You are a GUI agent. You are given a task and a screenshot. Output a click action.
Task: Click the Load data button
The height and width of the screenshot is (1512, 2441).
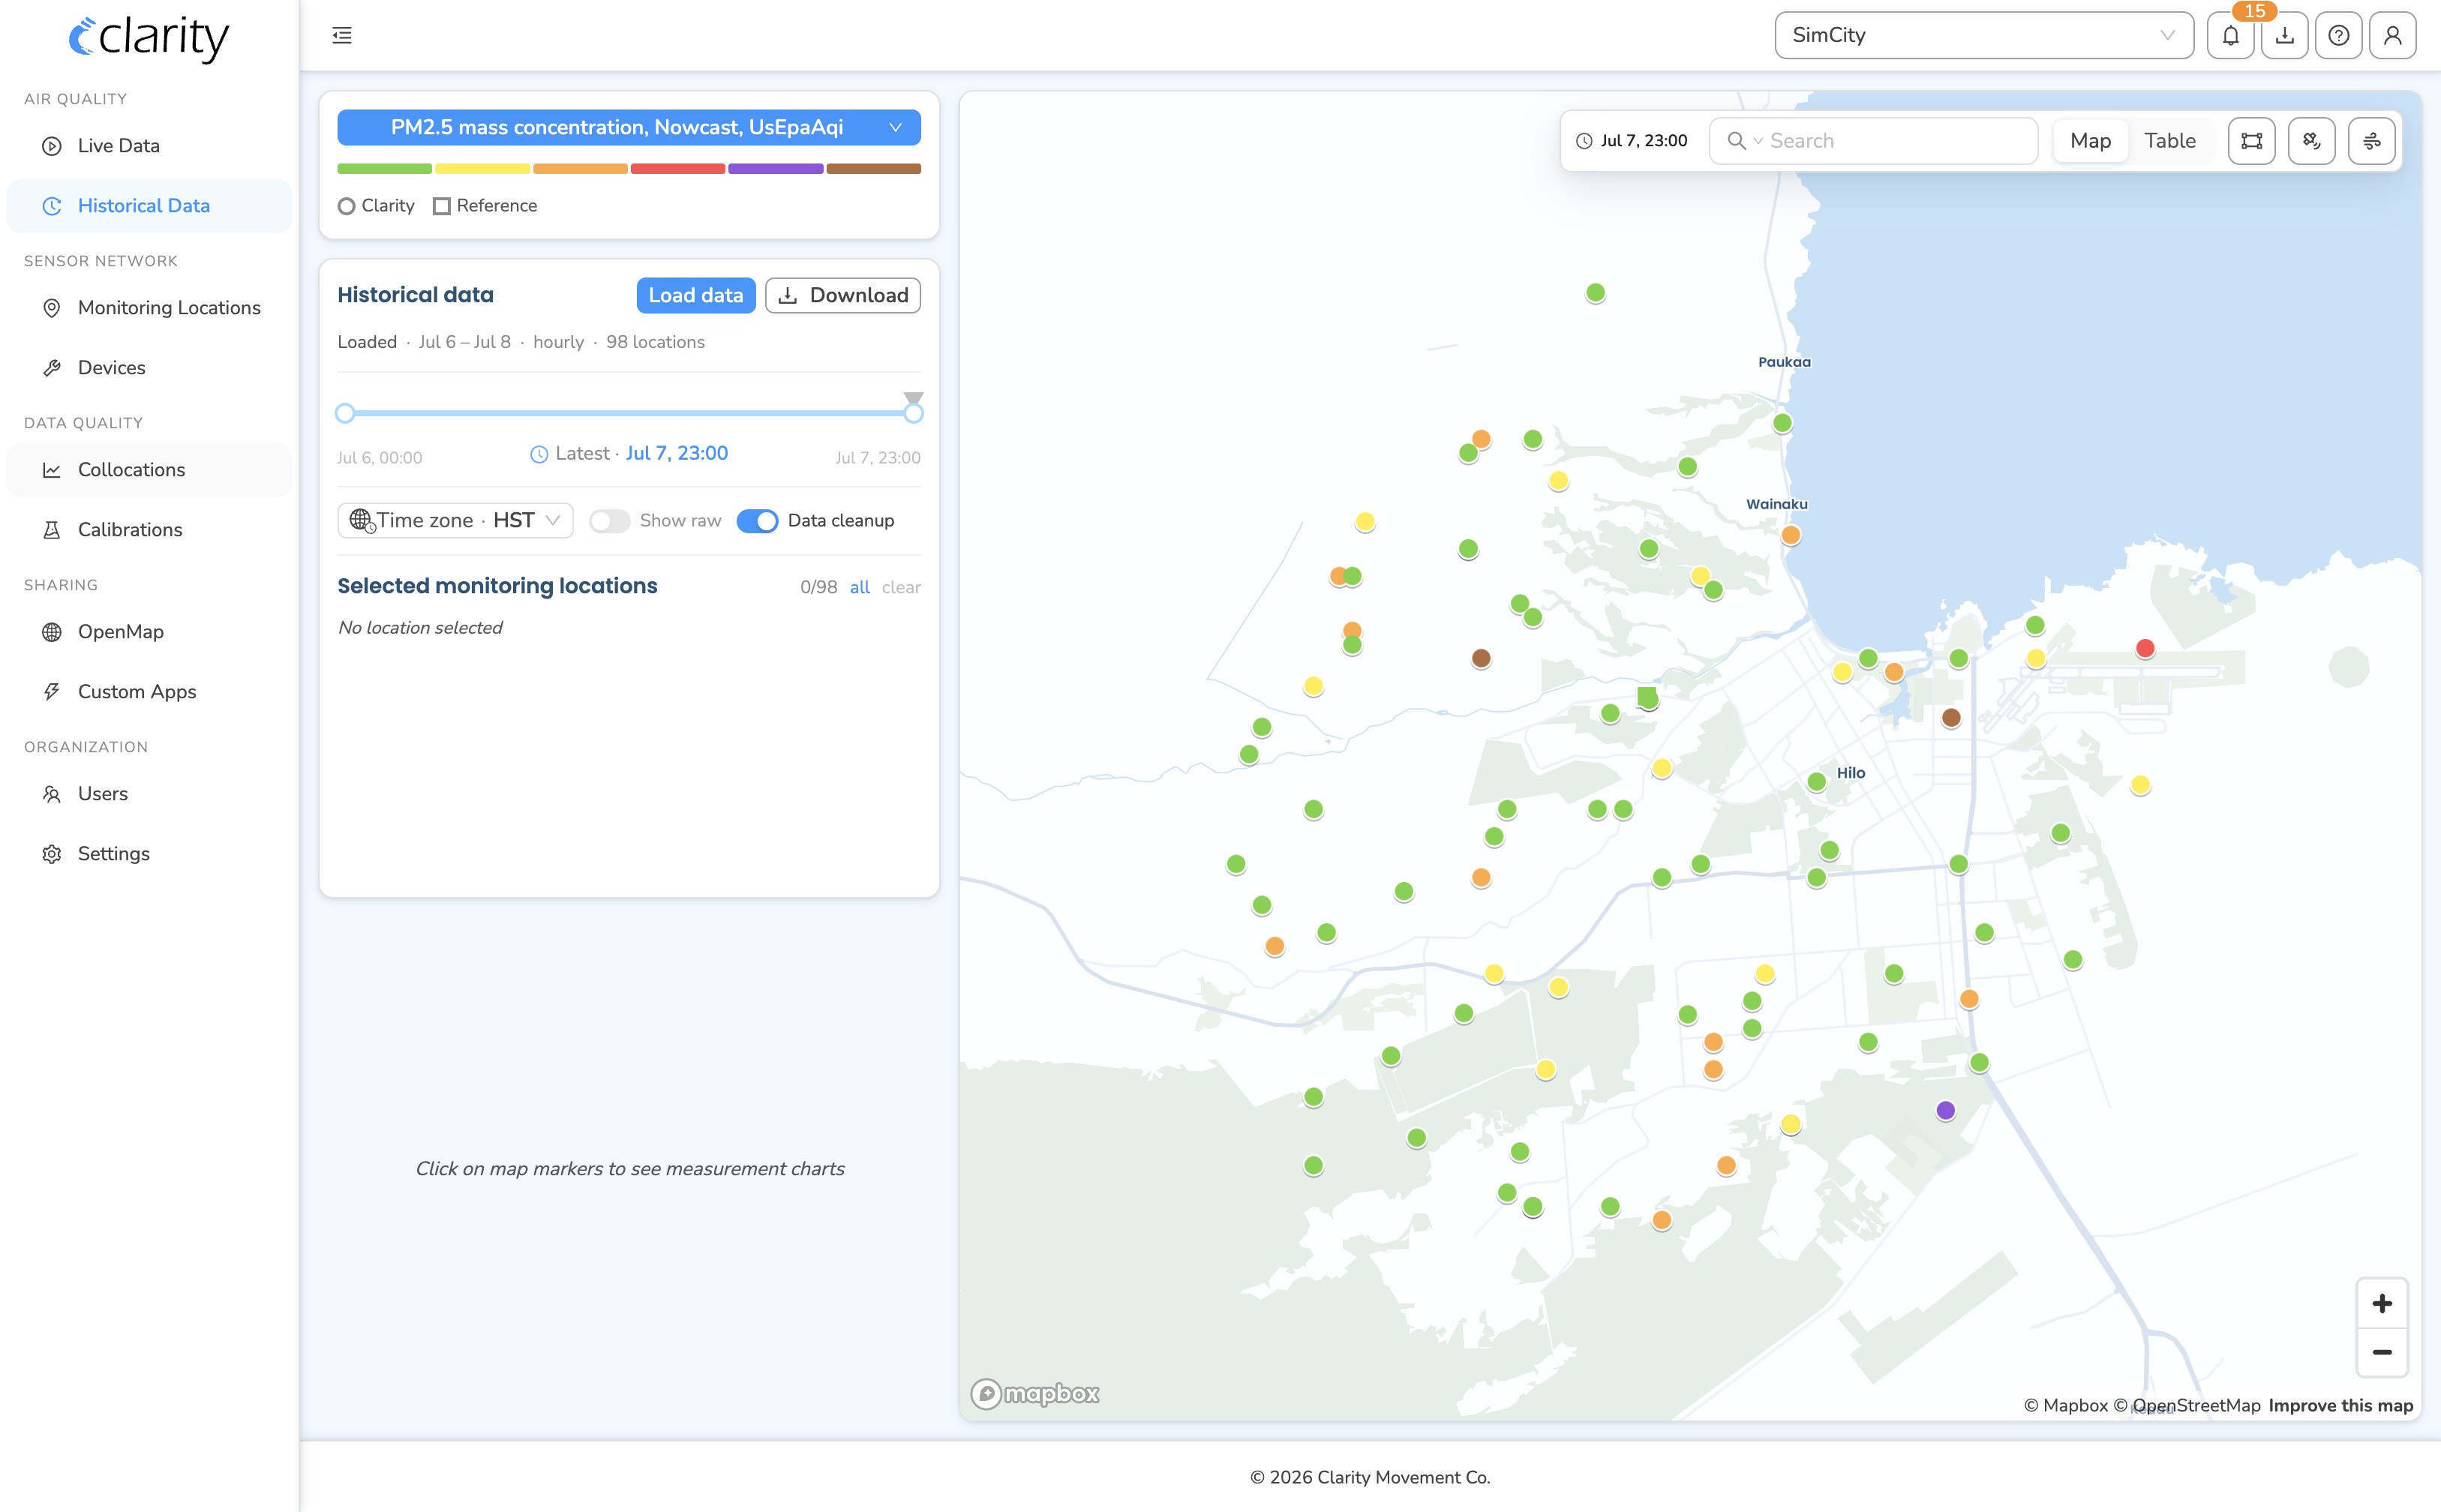pyautogui.click(x=695, y=295)
